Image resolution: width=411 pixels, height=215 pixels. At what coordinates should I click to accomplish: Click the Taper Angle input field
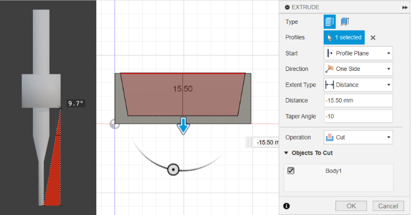coord(358,116)
